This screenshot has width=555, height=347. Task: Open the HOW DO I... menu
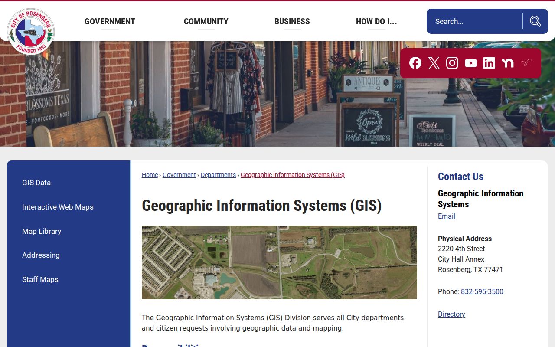click(376, 21)
